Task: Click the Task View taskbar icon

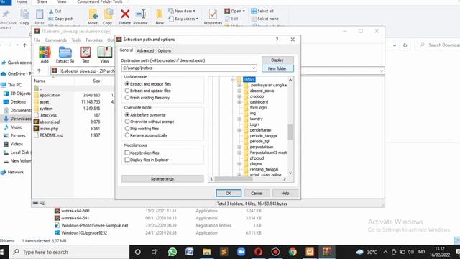Action: click(x=155, y=252)
